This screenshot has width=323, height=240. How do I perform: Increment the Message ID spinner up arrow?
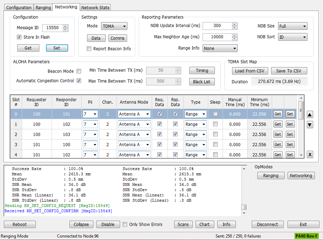pyautogui.click(x=65, y=26)
